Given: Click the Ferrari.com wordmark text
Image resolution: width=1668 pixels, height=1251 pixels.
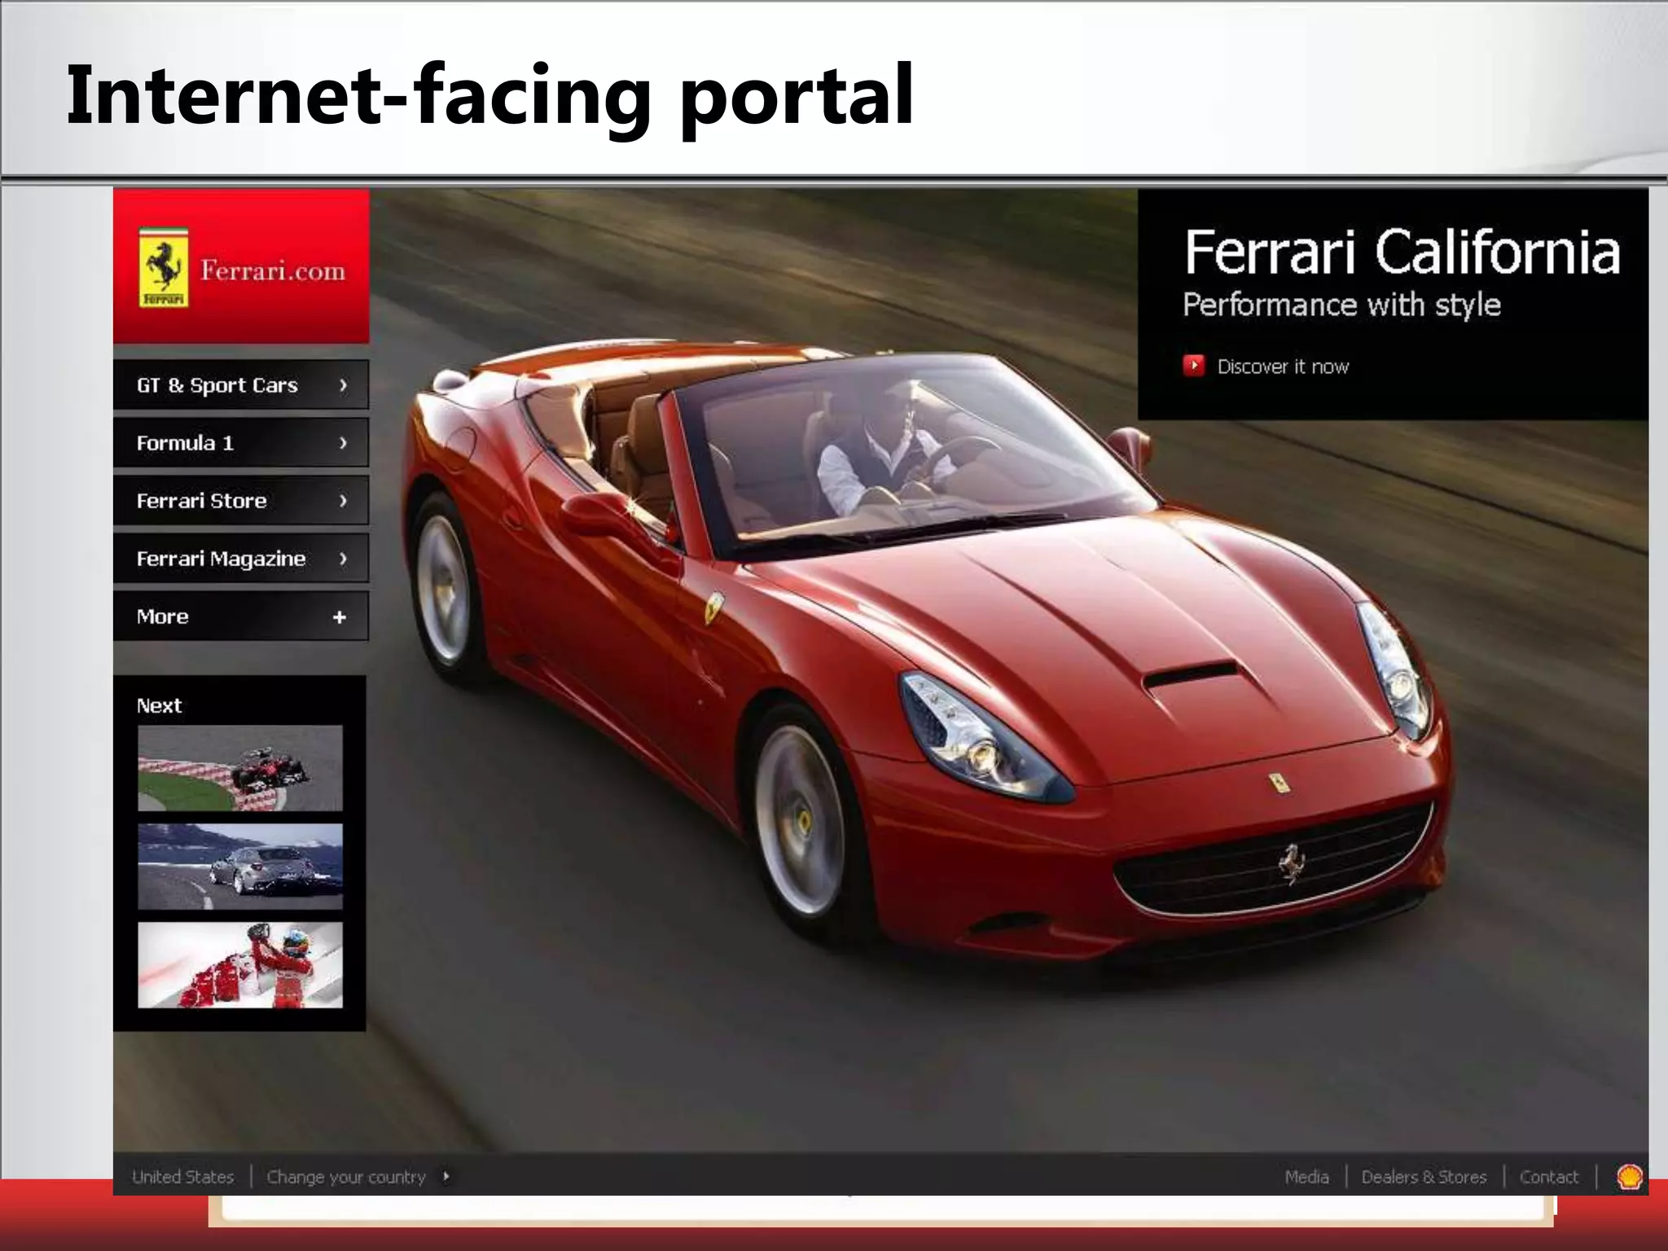Looking at the screenshot, I should tap(273, 270).
